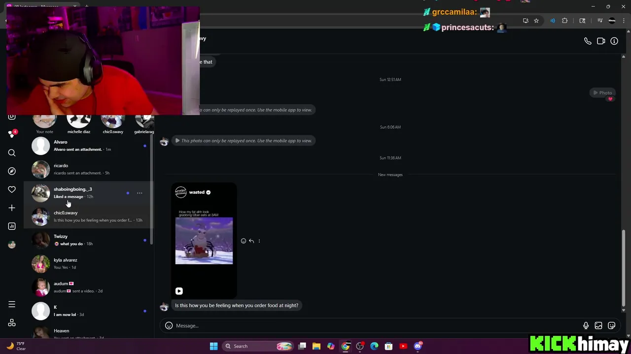Open conversation information with the circled i icon
Viewport: 631px width, 354px height.
pos(614,41)
